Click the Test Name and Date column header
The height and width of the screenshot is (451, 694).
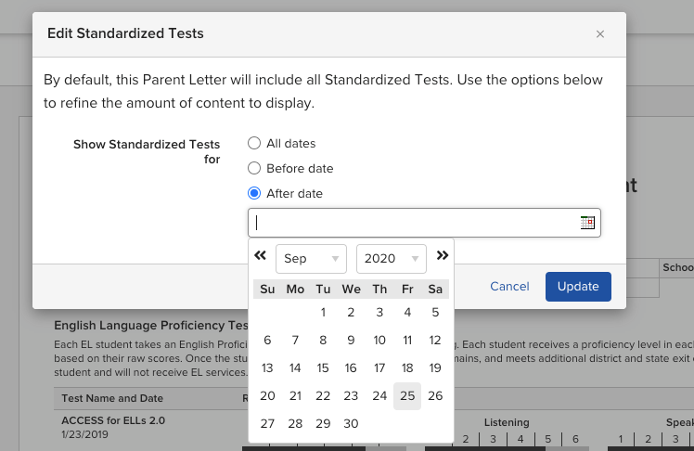(x=112, y=398)
